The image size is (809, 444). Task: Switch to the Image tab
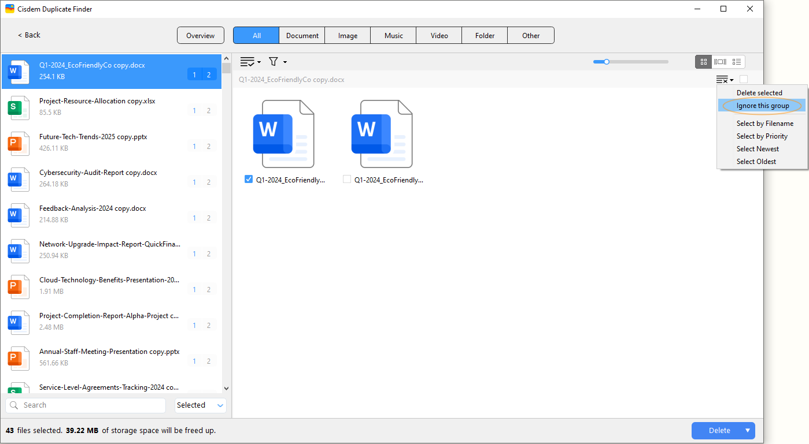point(348,36)
